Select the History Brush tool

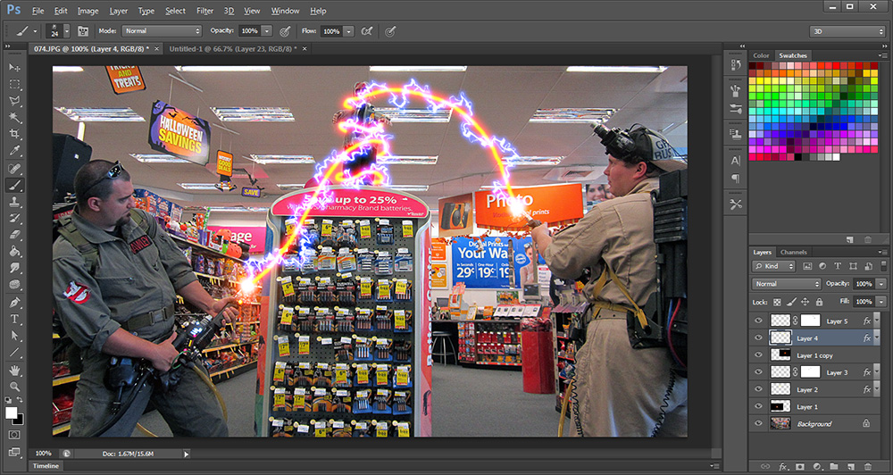pyautogui.click(x=15, y=218)
